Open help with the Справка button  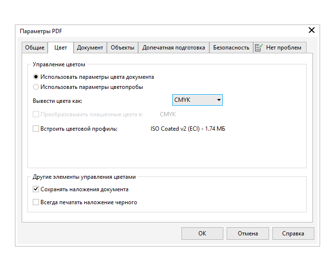click(293, 234)
